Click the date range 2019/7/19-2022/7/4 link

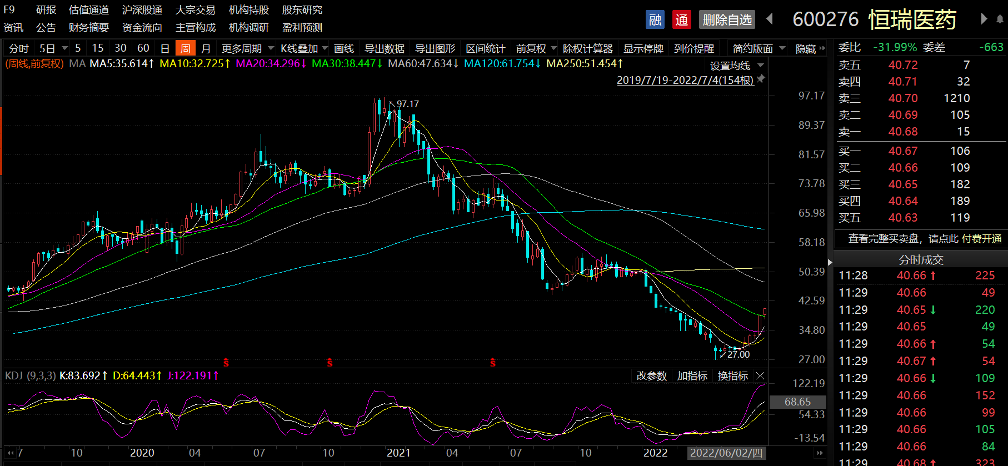pos(685,80)
